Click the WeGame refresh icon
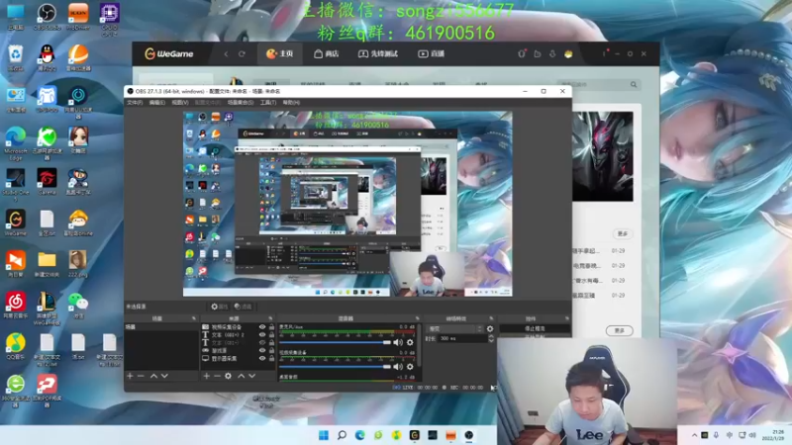This screenshot has width=792, height=445. pos(242,54)
